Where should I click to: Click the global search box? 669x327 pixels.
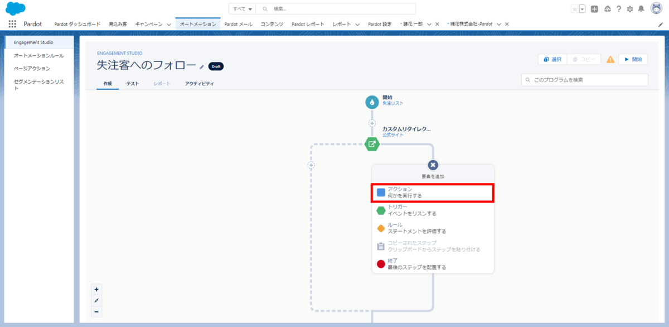336,9
